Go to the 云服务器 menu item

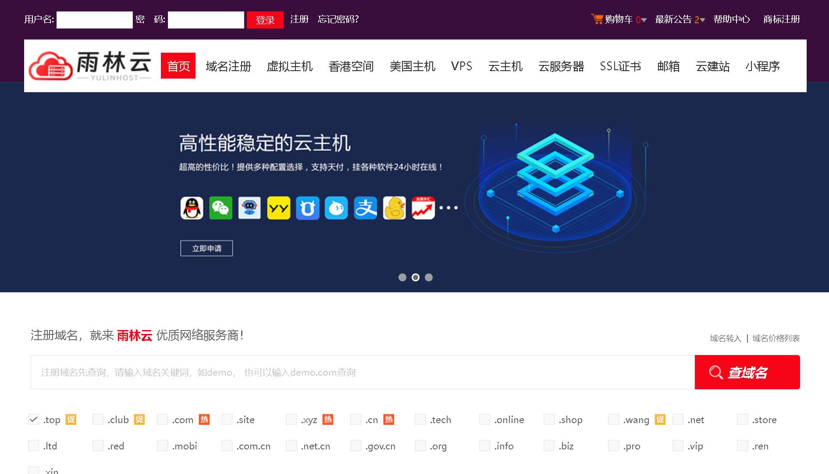pyautogui.click(x=561, y=66)
